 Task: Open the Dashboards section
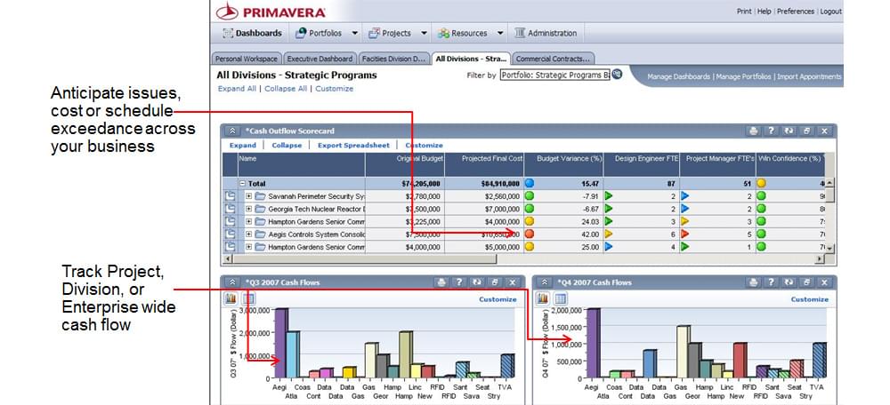[253, 33]
